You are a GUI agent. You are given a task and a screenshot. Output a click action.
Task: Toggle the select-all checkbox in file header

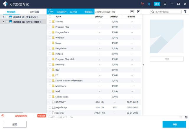[x=50, y=17]
